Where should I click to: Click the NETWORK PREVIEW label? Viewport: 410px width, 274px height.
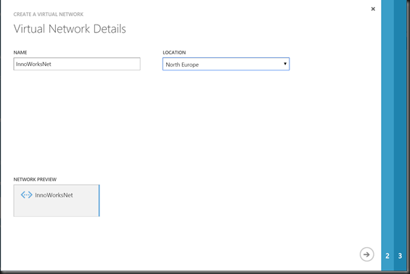coord(35,180)
